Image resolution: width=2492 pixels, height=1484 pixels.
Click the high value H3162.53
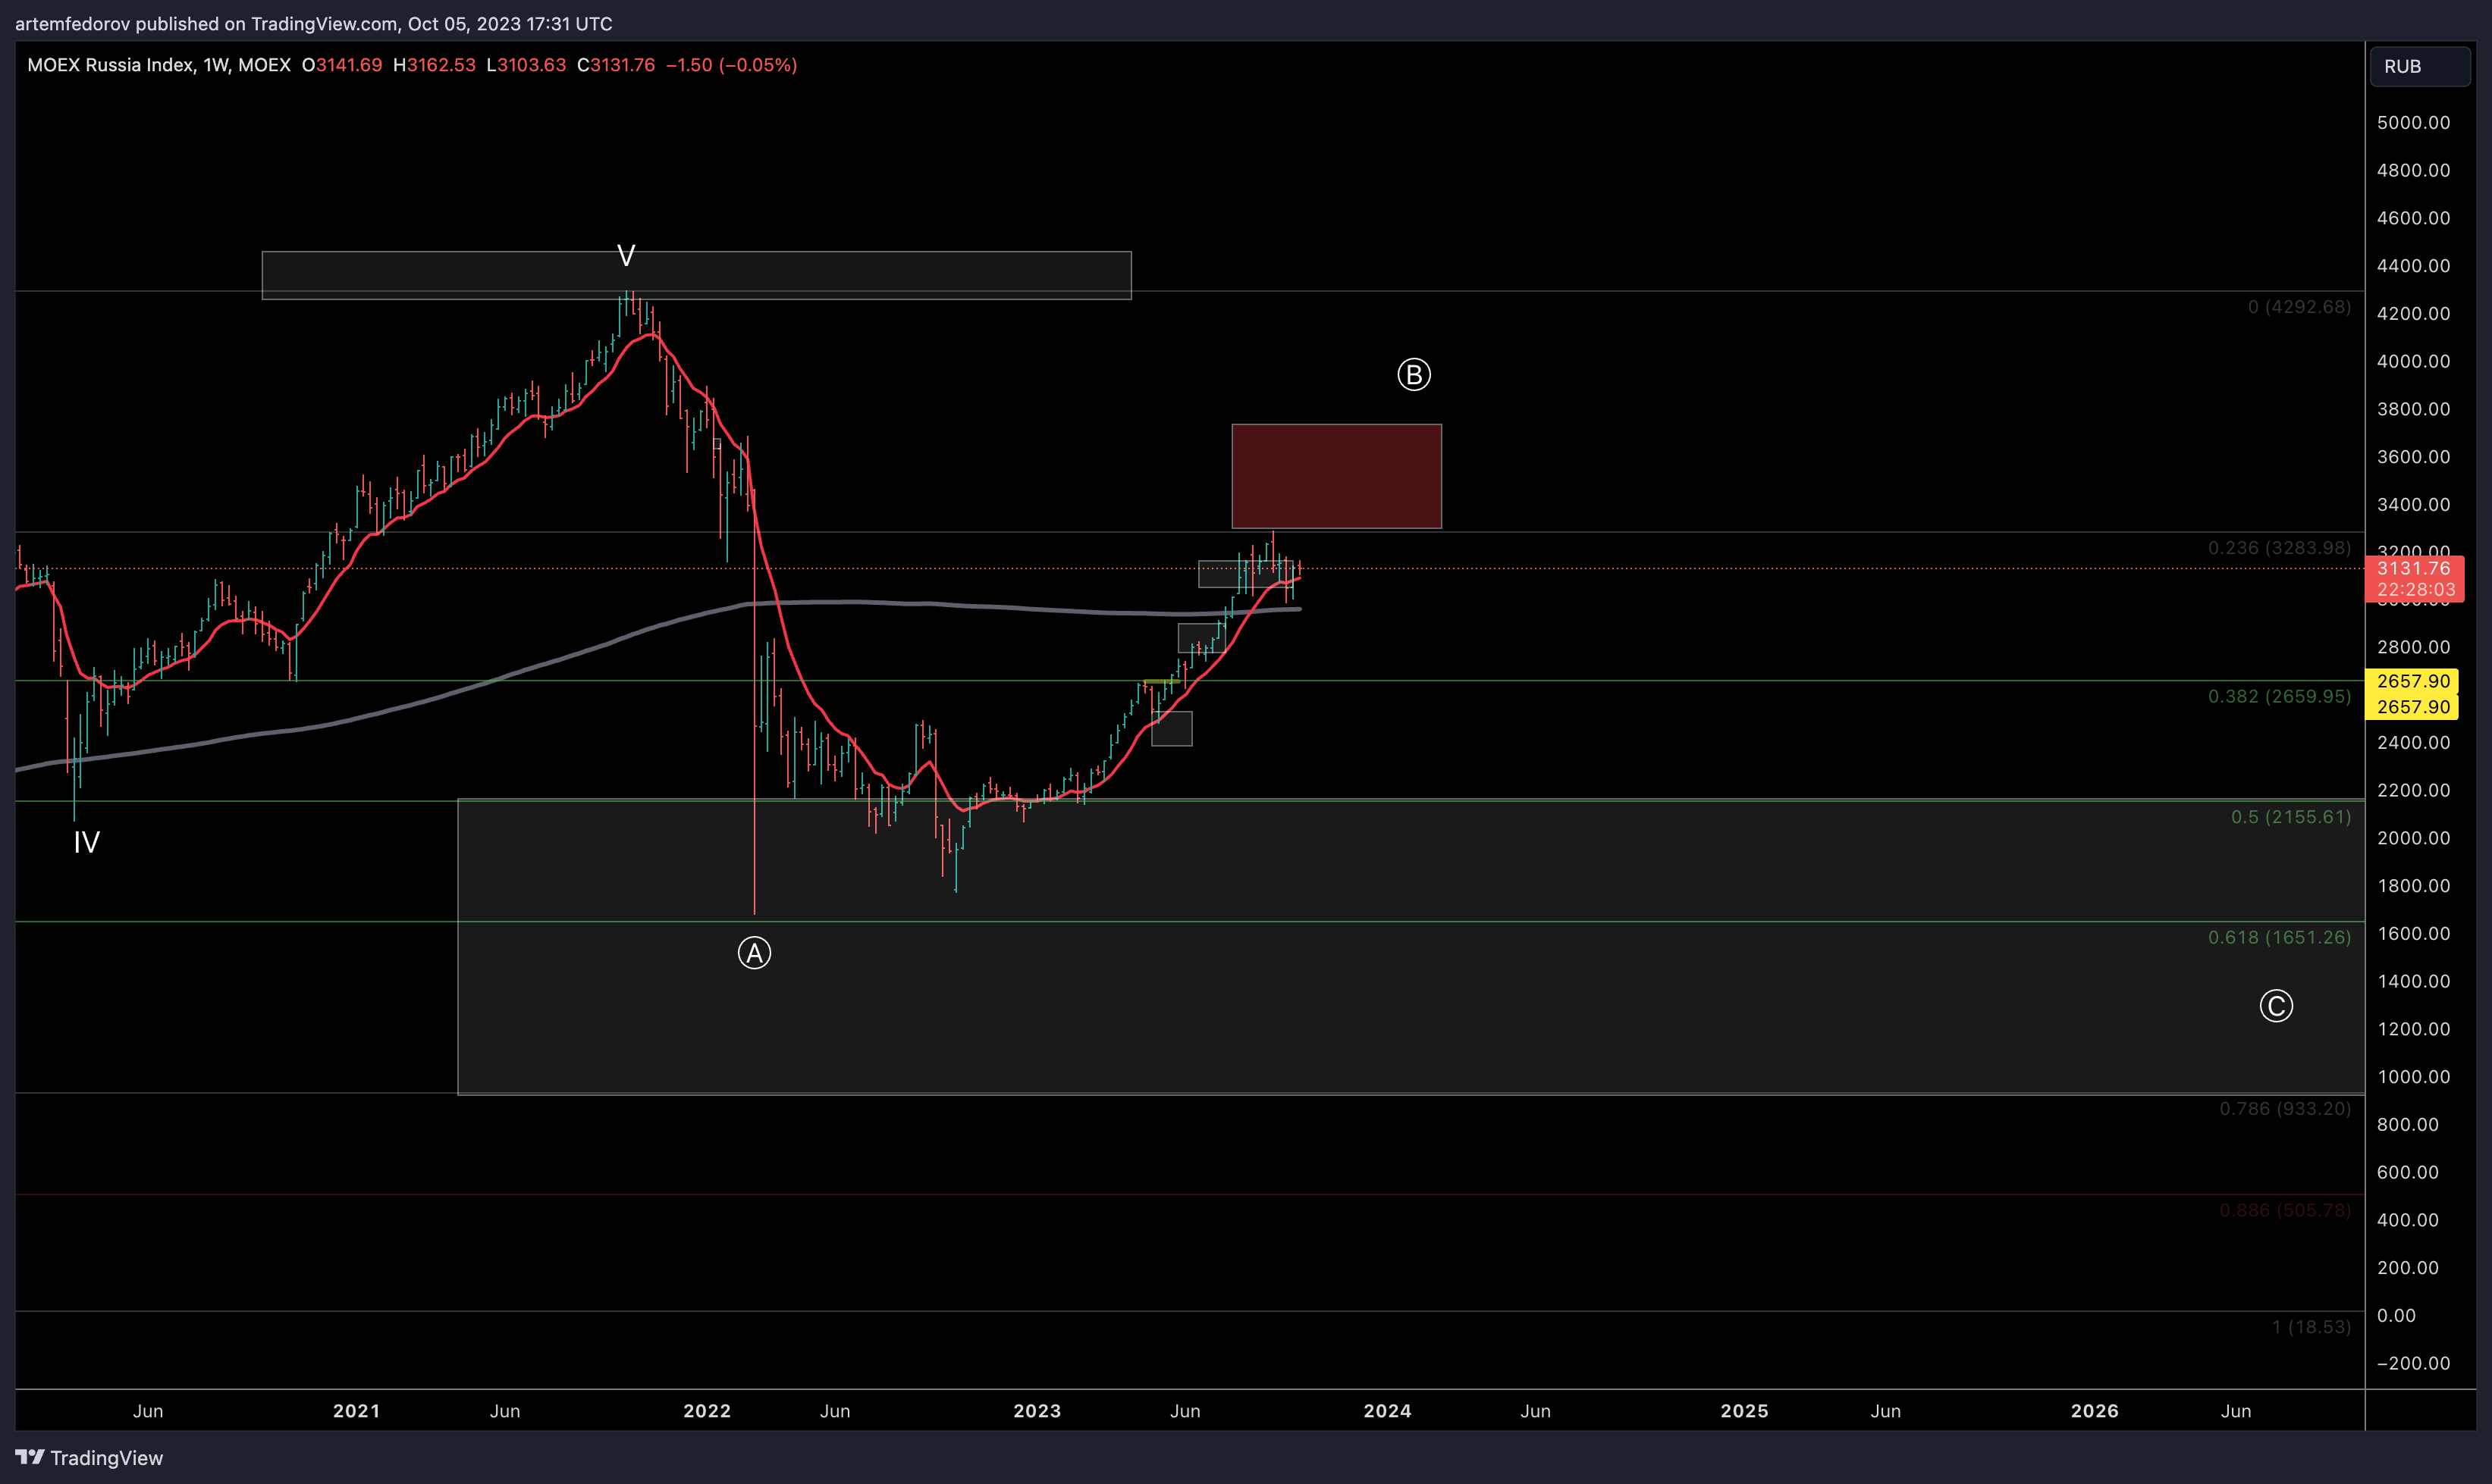[435, 65]
